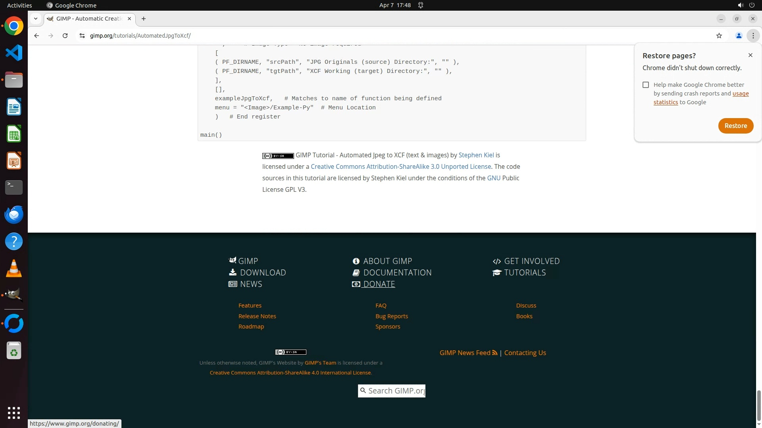Open the DONATE footer link

(379, 284)
